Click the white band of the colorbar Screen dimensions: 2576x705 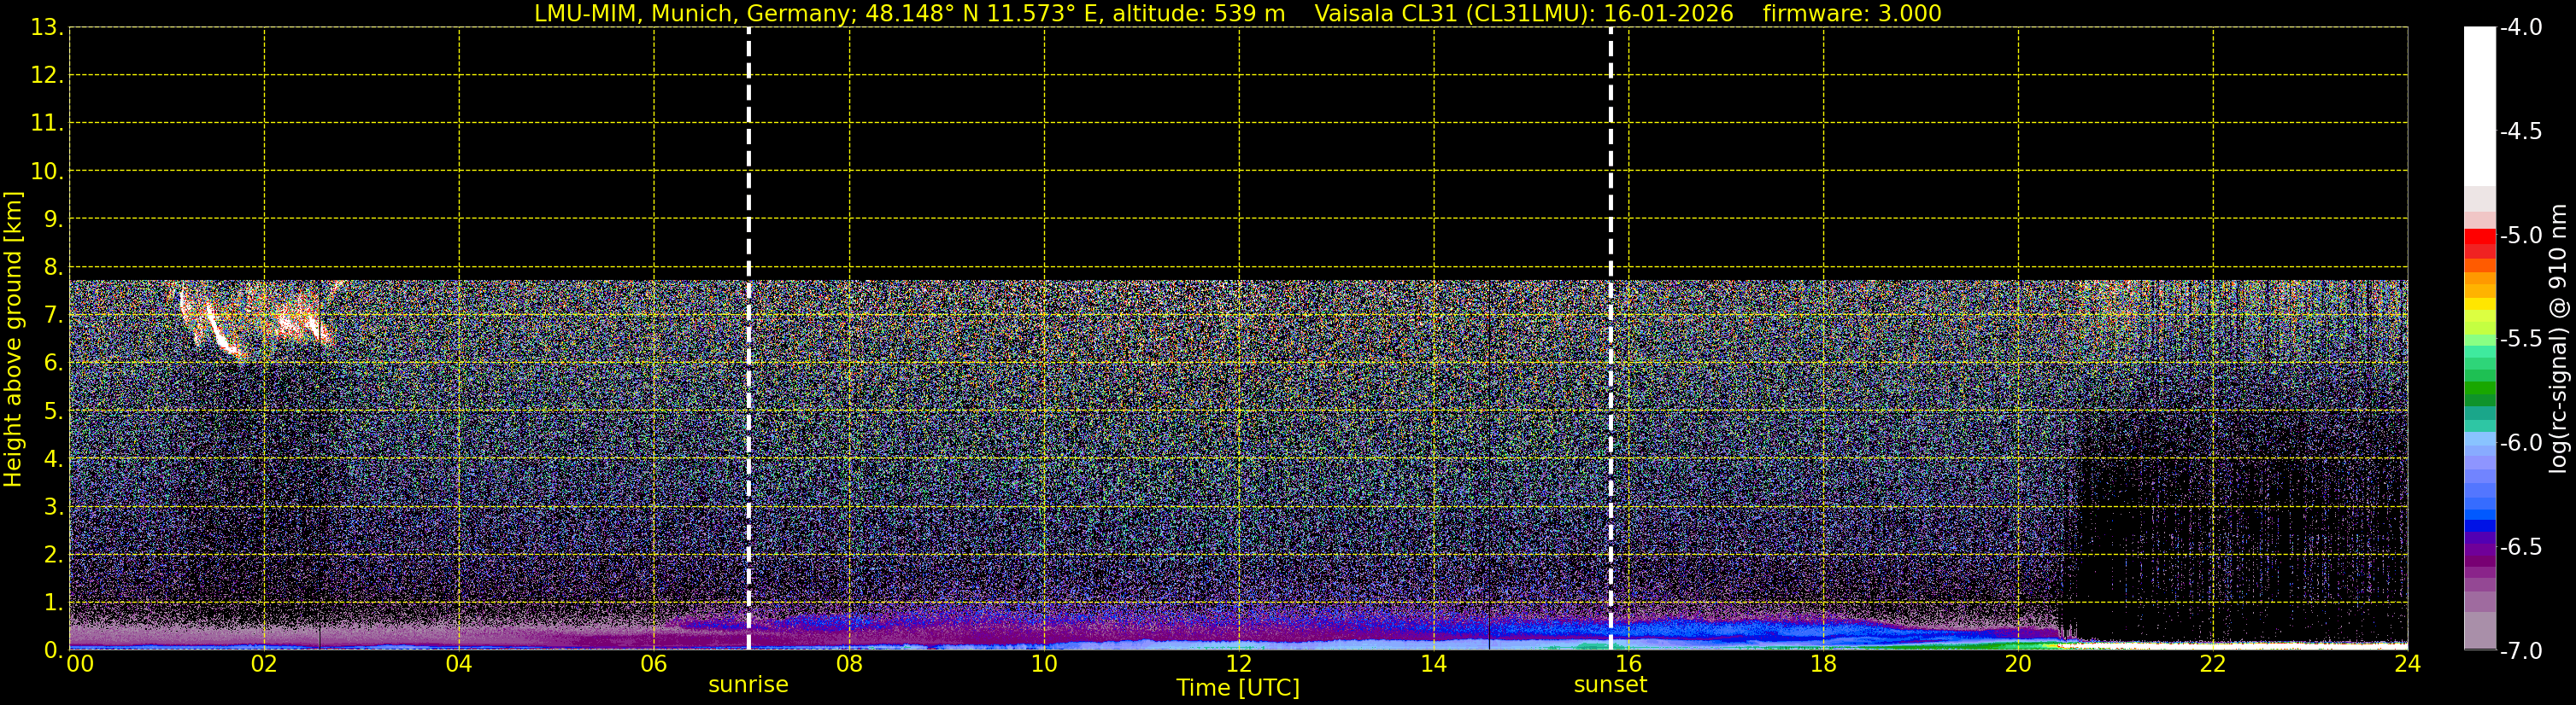[2479, 105]
